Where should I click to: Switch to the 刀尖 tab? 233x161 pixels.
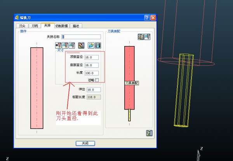22,26
